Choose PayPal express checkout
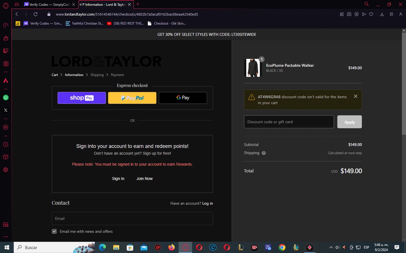Screen dimensions: 406x253 132,98
